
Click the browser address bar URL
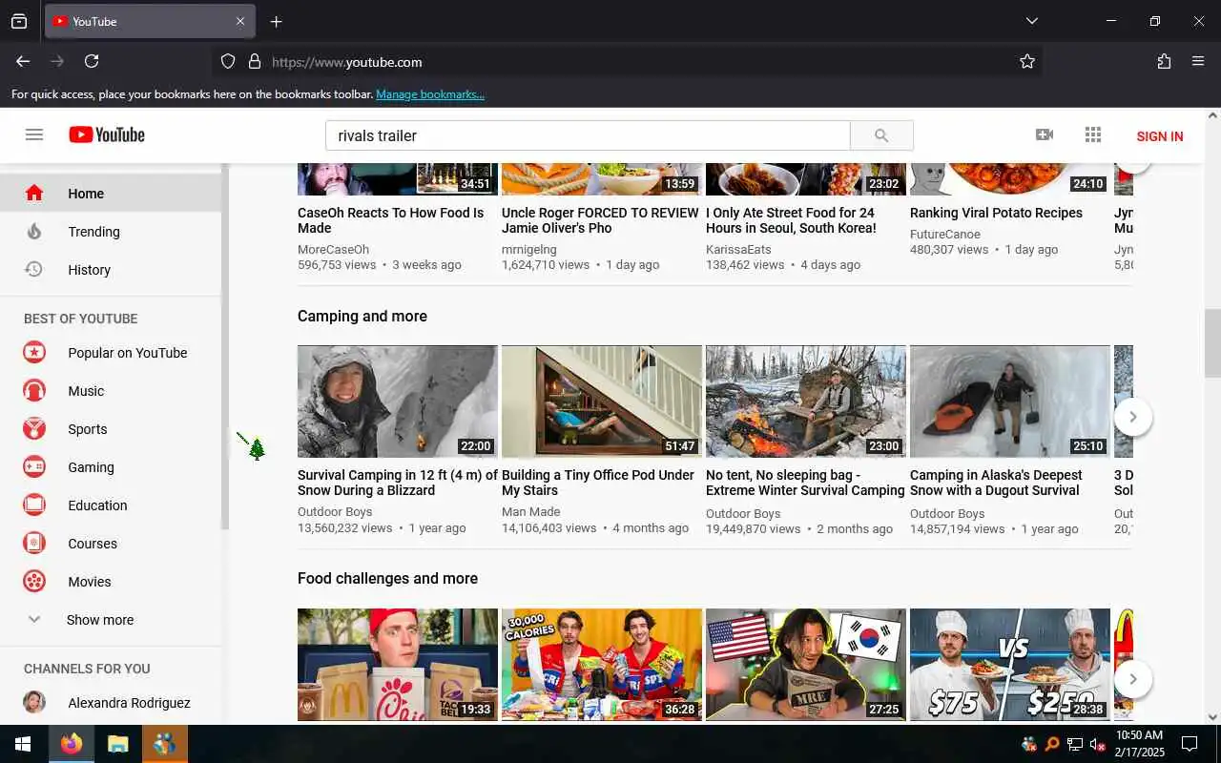coord(347,62)
